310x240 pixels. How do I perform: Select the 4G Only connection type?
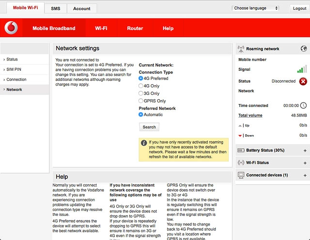point(140,86)
